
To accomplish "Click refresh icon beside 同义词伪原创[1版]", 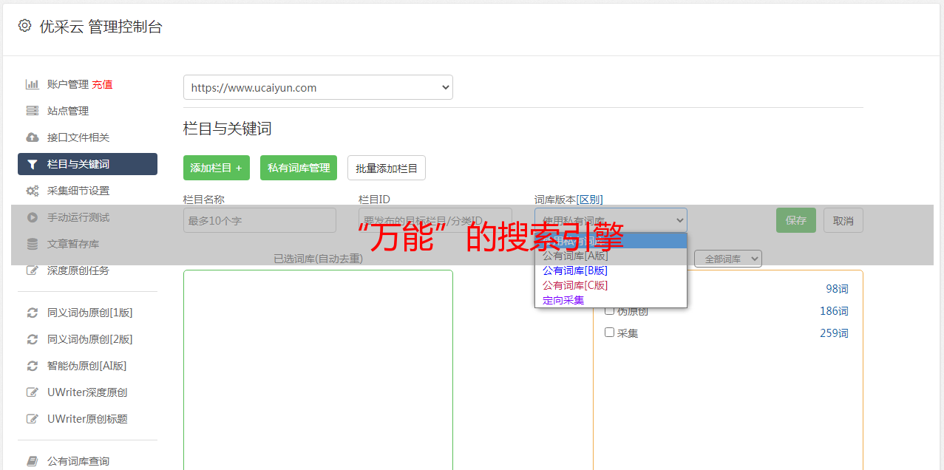I will pyautogui.click(x=33, y=313).
